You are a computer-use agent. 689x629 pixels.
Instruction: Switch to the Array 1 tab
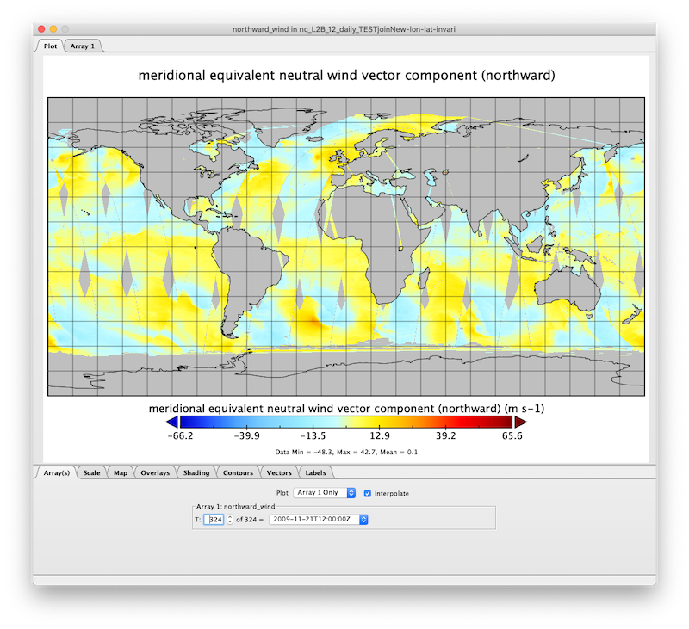(x=83, y=46)
